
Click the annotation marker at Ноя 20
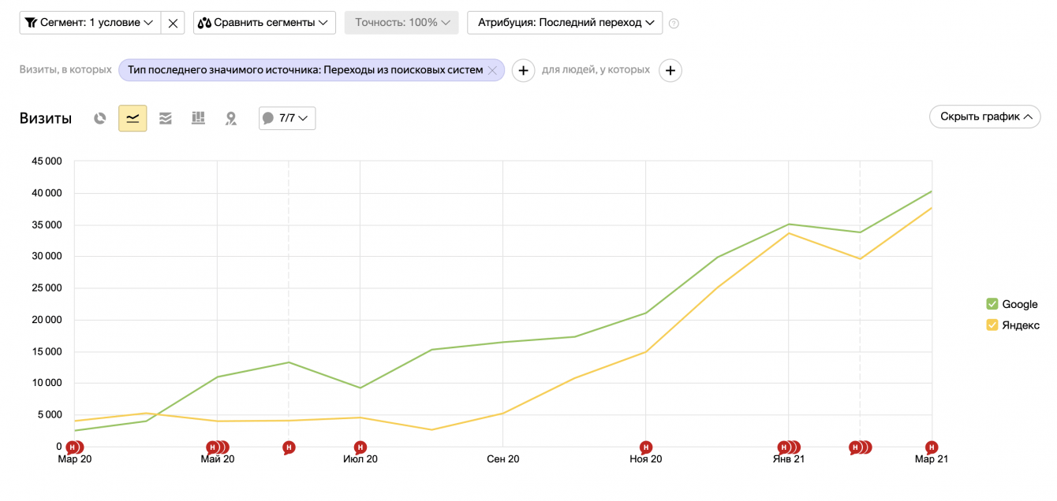click(x=646, y=447)
